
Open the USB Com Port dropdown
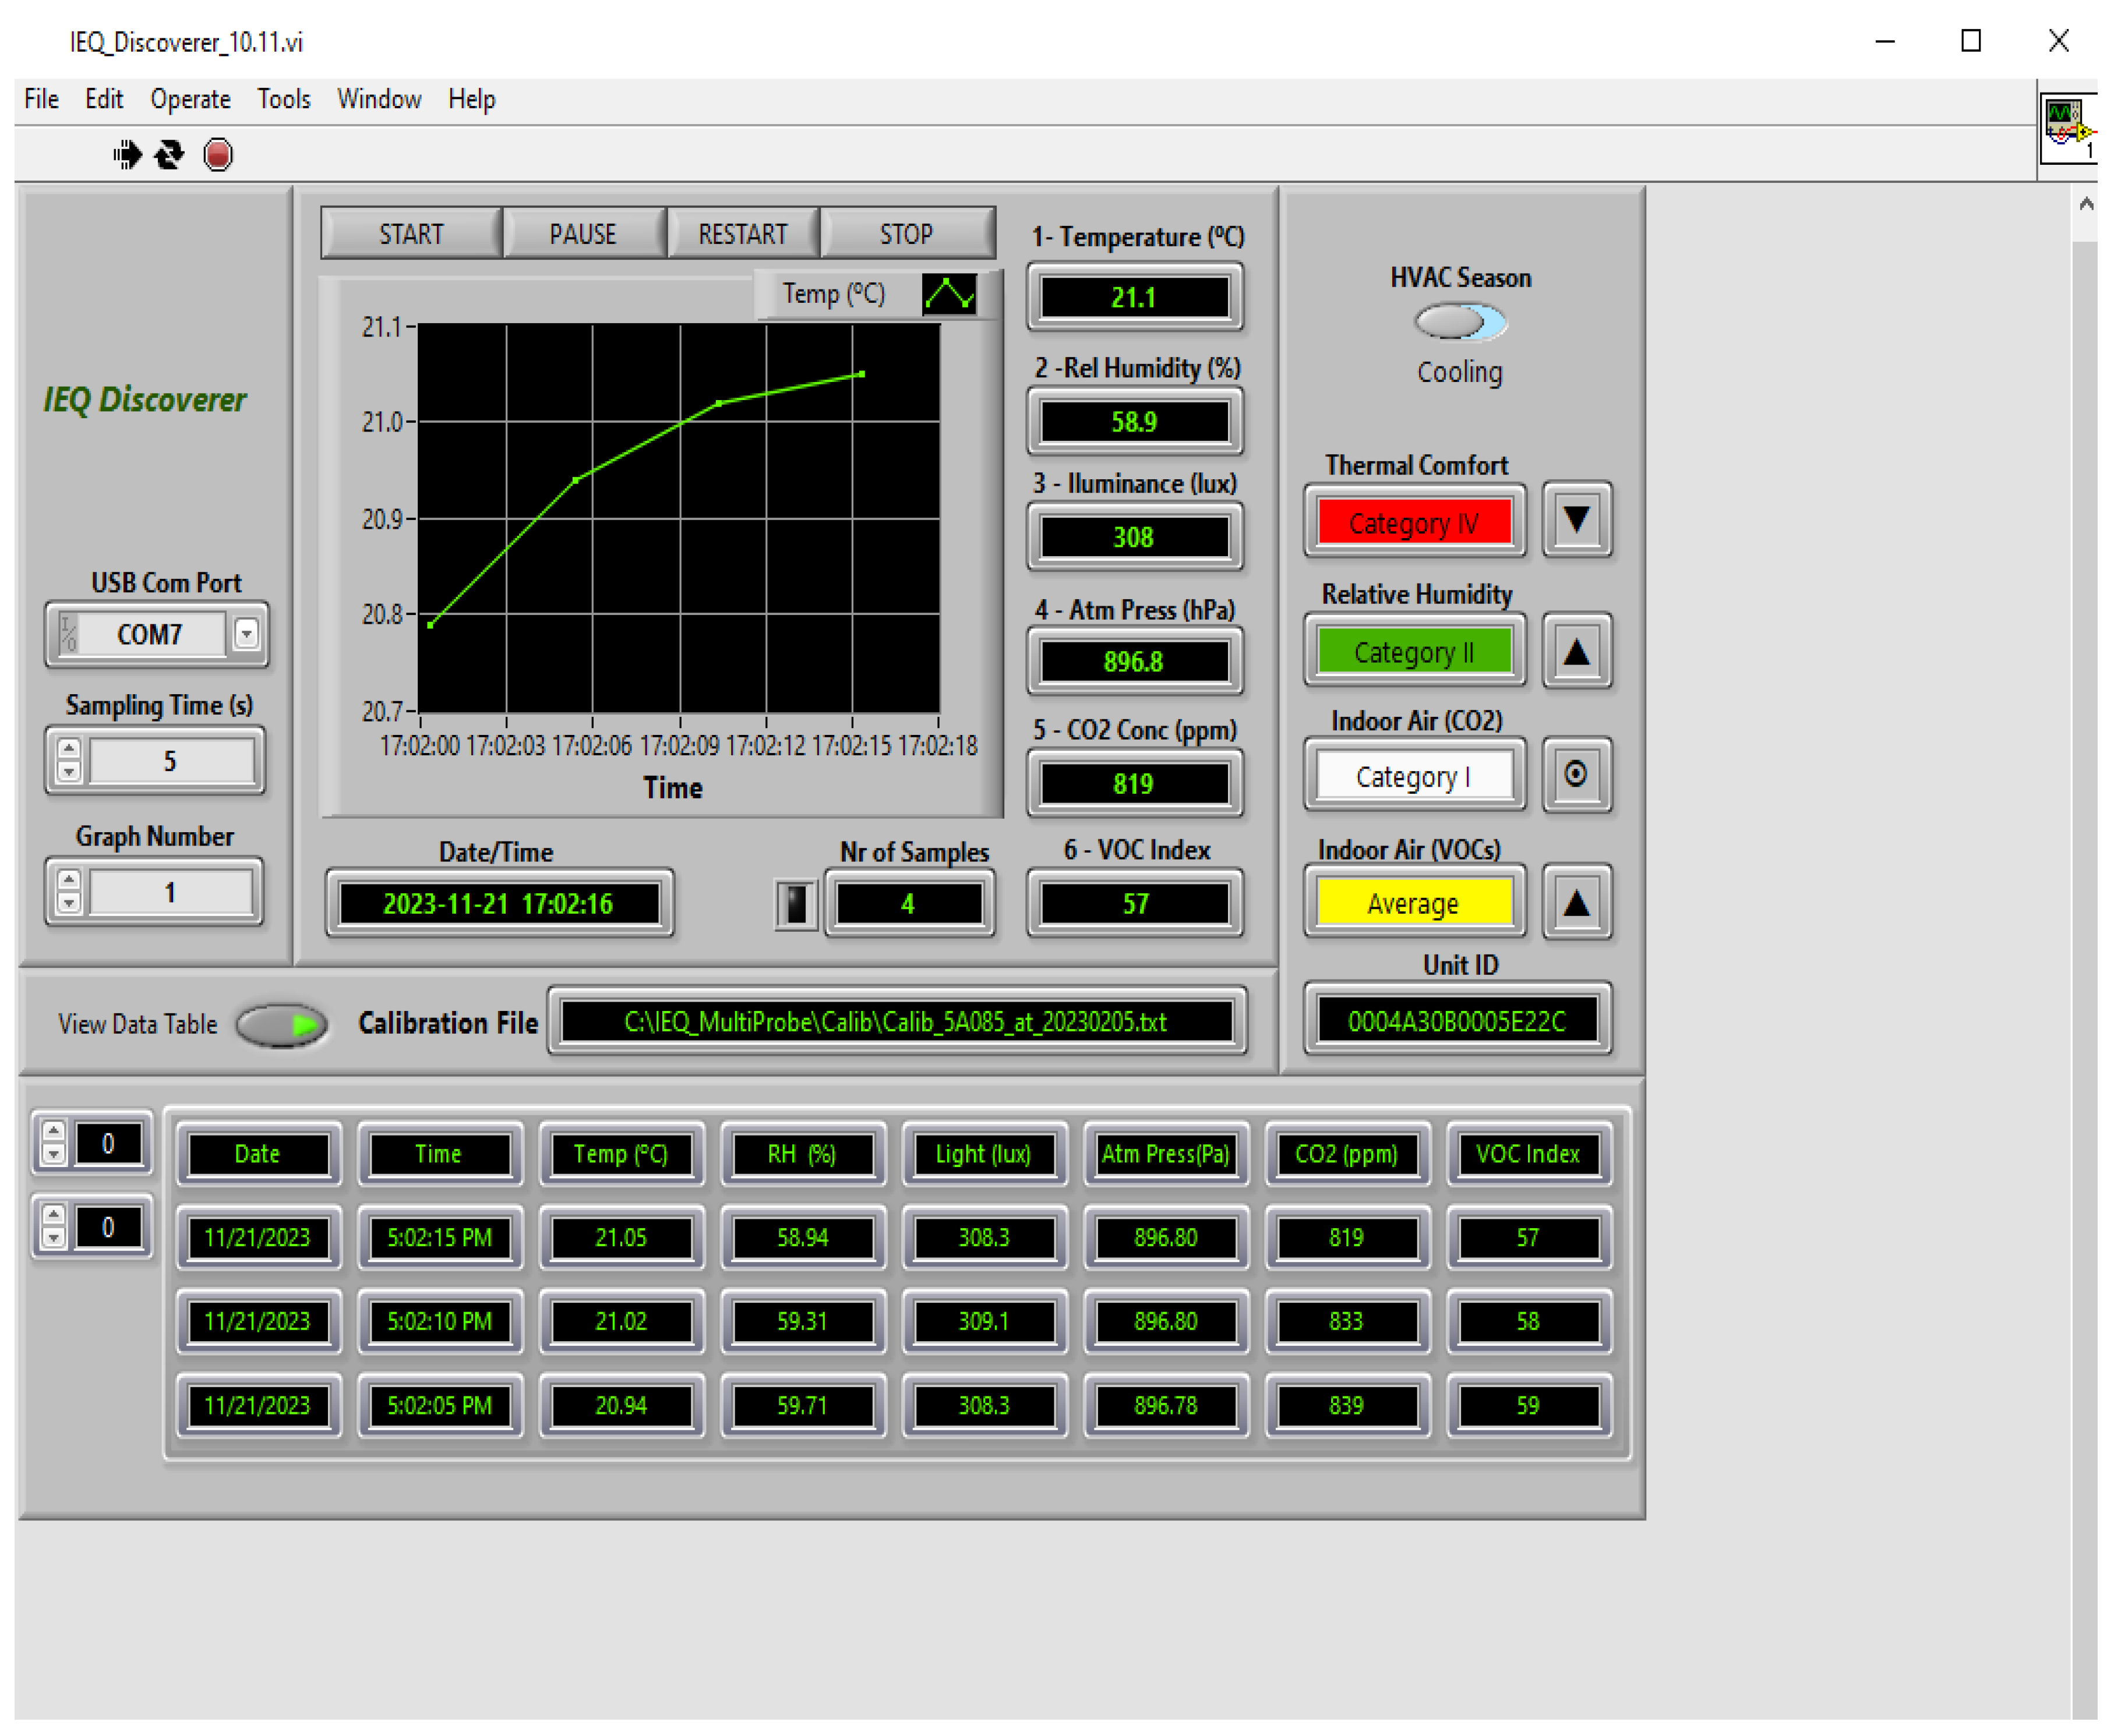[x=246, y=634]
